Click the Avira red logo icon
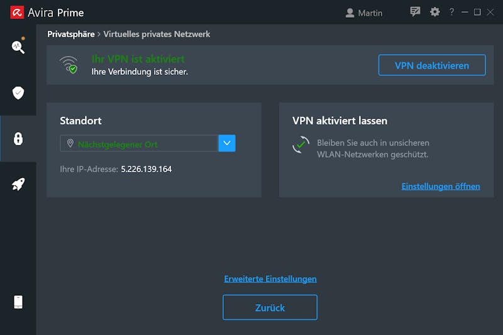This screenshot has height=335, width=503. tap(17, 13)
